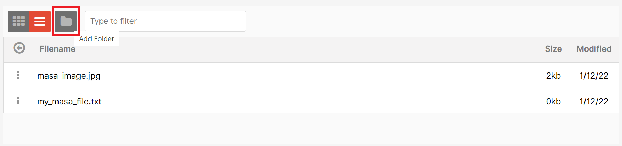
Task: Focus the Type to filter field
Action: point(166,21)
